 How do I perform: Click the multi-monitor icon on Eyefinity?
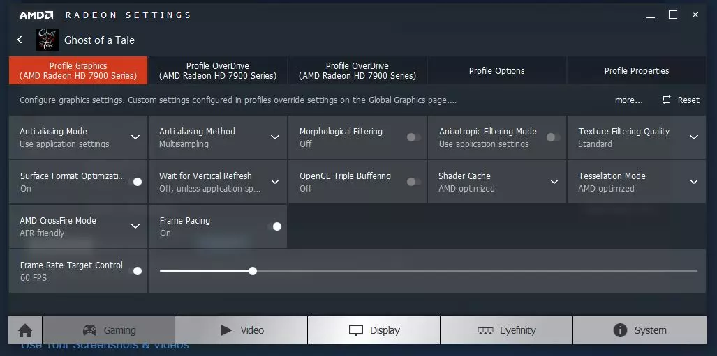coord(485,330)
